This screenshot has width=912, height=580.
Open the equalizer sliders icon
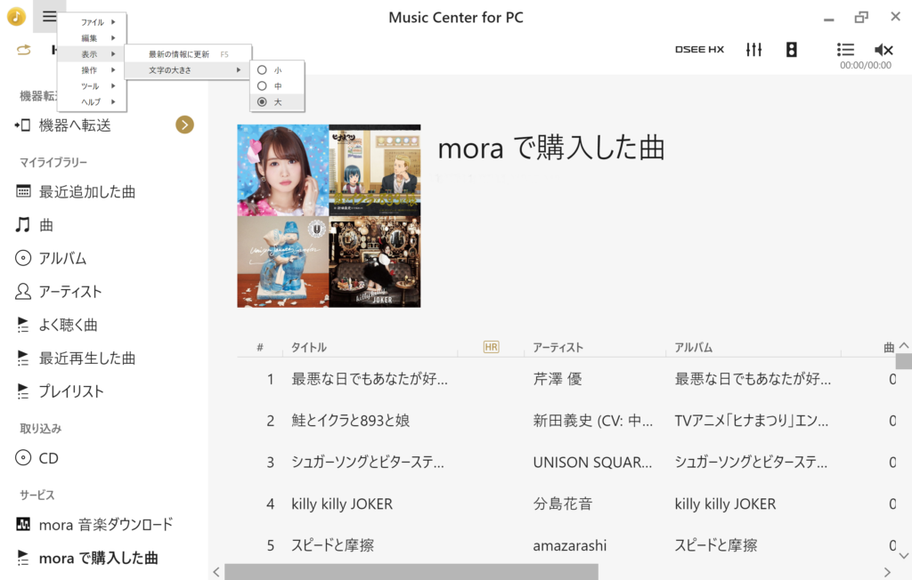753,50
